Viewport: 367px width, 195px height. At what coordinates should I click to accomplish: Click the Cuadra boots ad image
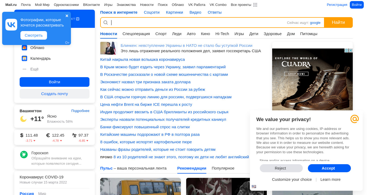coord(312,80)
